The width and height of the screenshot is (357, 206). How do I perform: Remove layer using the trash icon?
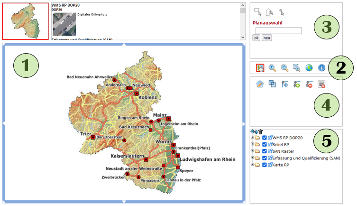click(x=260, y=131)
